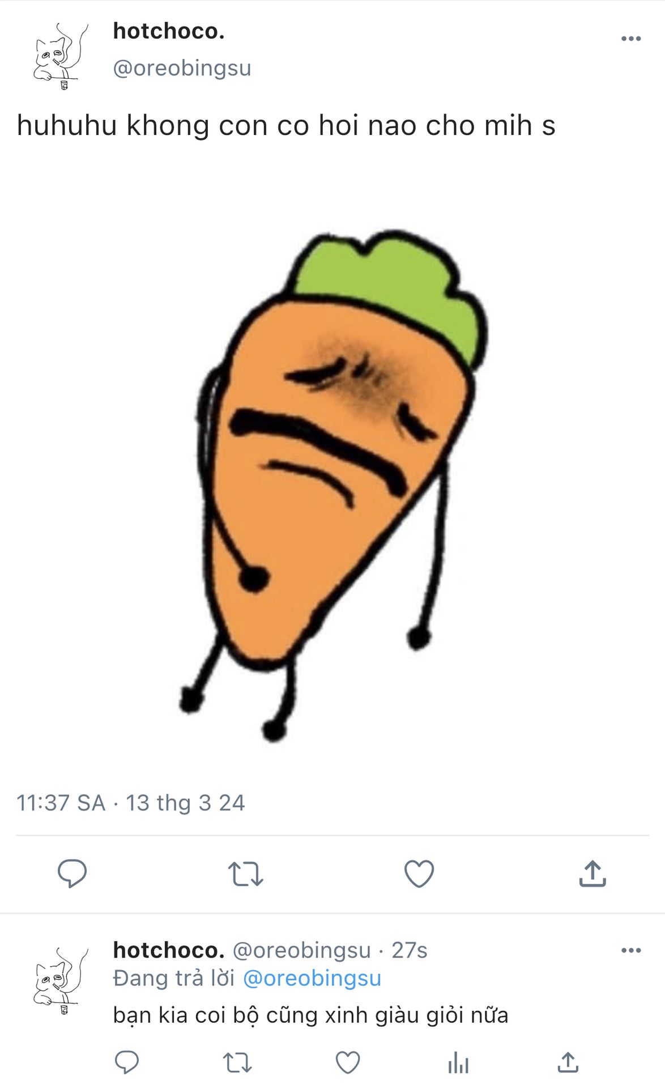Retweet the main carrot tweet
The height and width of the screenshot is (1088, 665).
point(245,874)
